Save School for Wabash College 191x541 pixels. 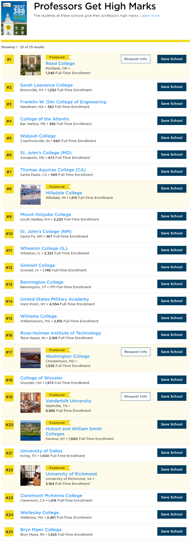tap(172, 138)
